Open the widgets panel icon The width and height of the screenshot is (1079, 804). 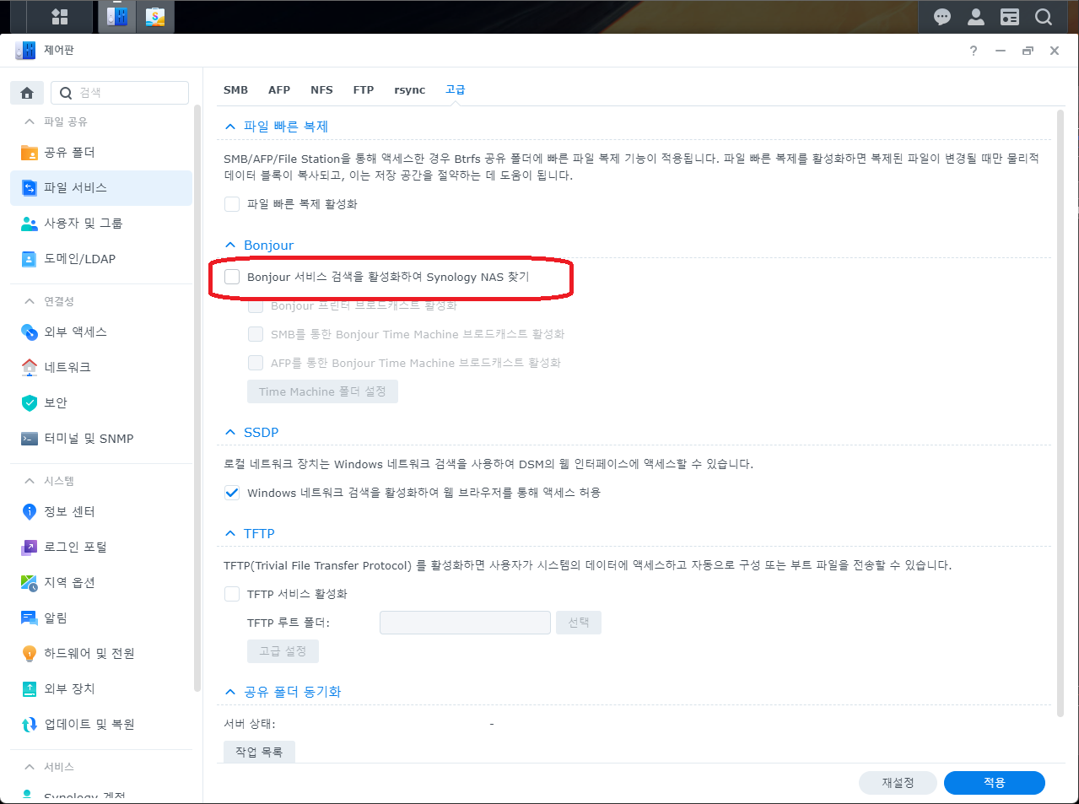1010,17
